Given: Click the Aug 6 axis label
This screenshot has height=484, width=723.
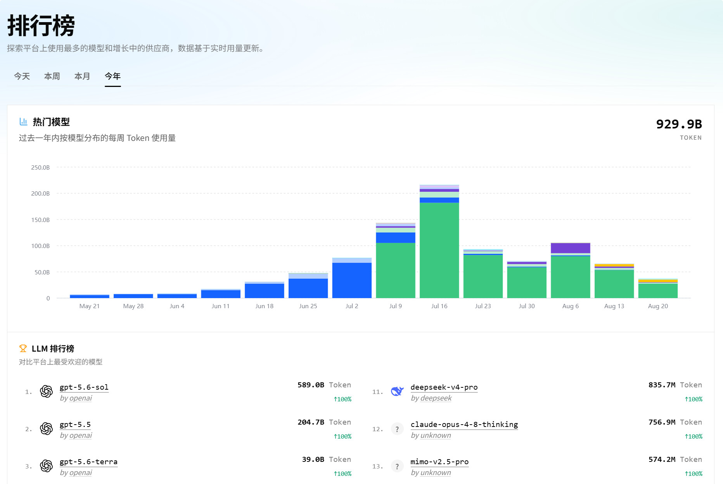Looking at the screenshot, I should pos(571,306).
